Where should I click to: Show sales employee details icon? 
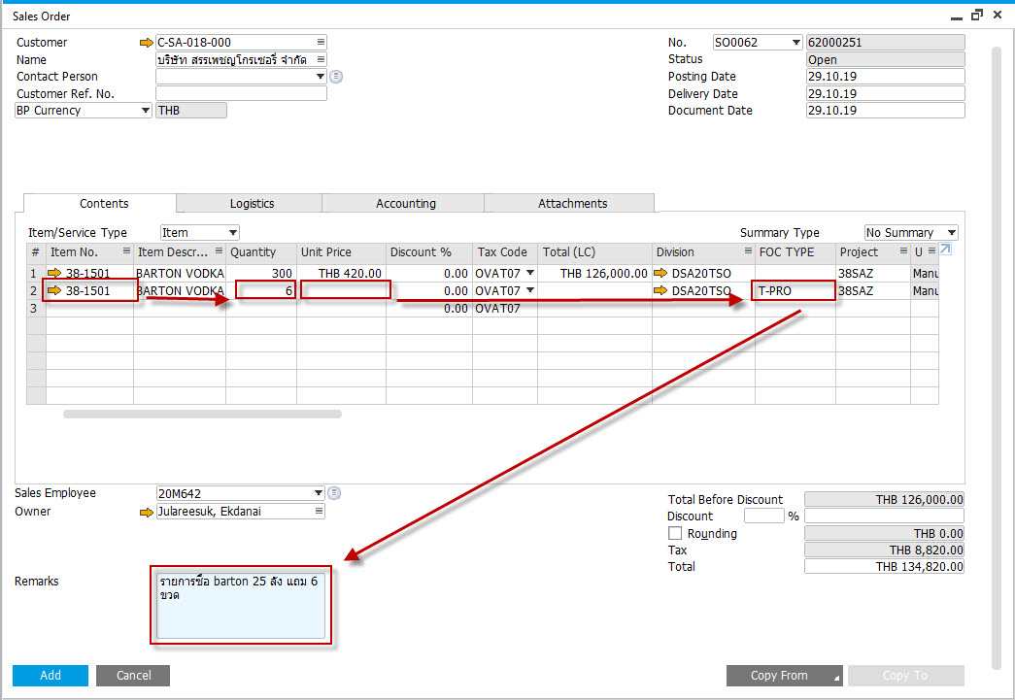334,493
